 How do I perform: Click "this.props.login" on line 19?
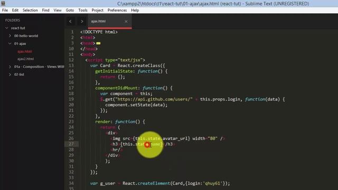(x=220, y=99)
